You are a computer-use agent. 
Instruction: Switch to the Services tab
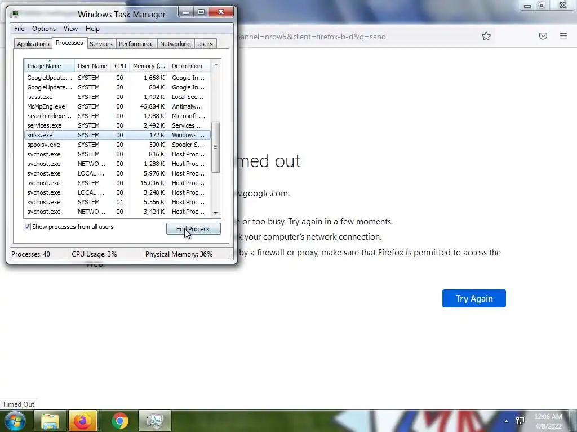pos(101,44)
